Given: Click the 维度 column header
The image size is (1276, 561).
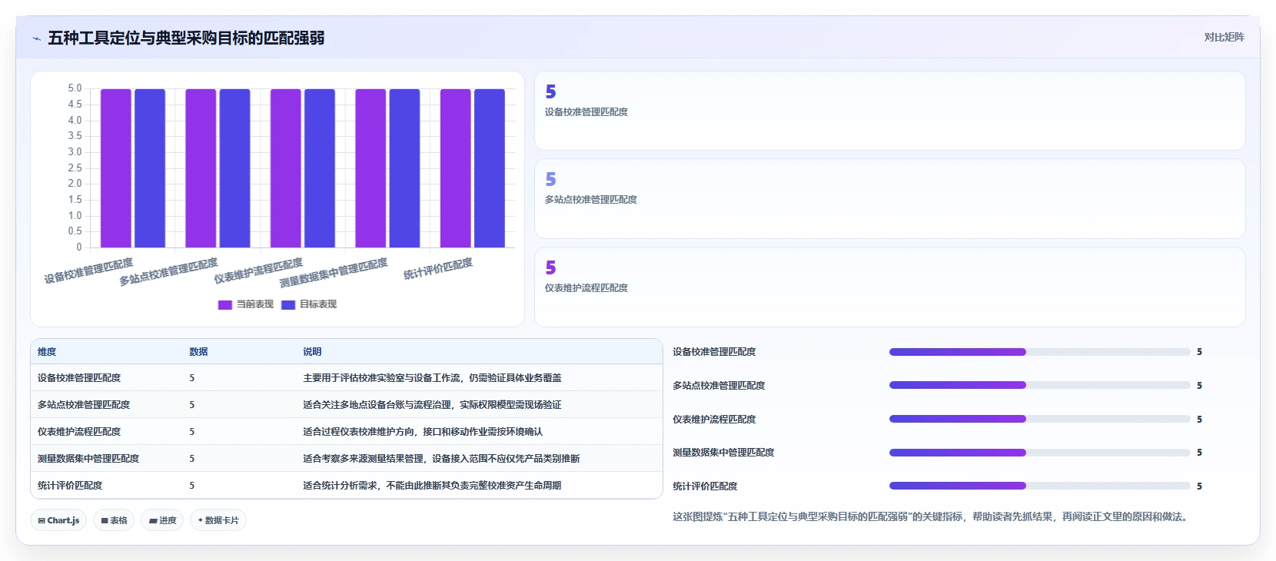Looking at the screenshot, I should pos(47,352).
